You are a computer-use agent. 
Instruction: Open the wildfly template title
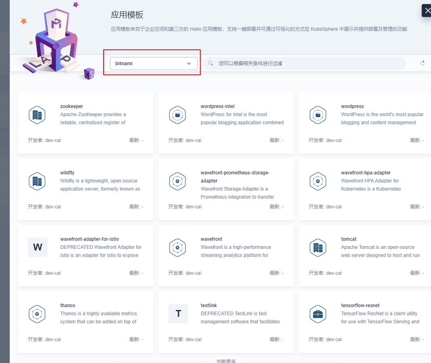tap(67, 172)
